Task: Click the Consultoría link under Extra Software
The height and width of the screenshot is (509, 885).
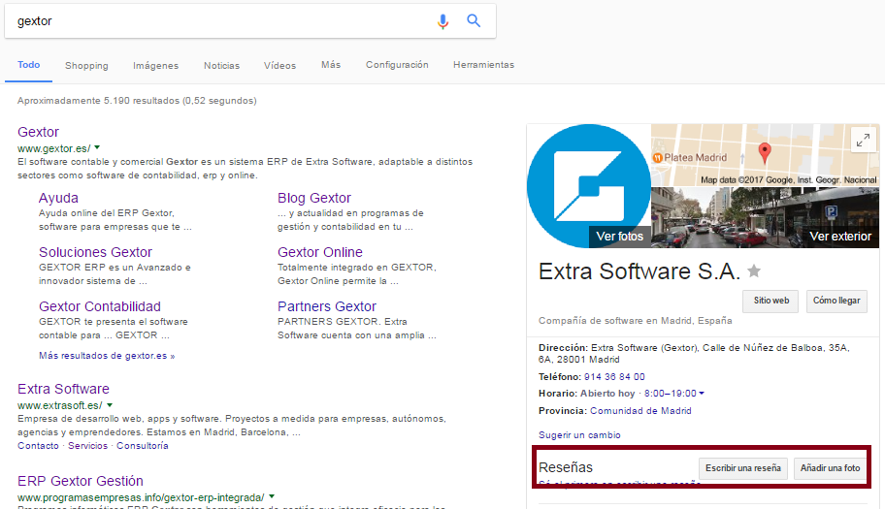Action: coord(143,445)
